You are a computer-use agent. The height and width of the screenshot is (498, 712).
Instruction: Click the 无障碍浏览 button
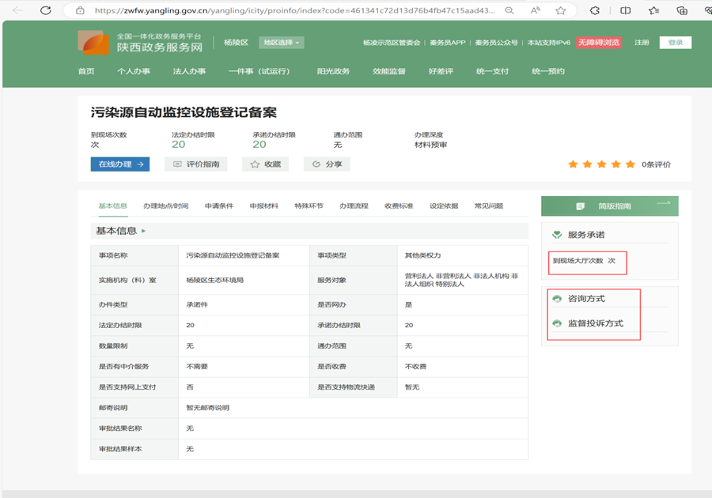(x=599, y=43)
